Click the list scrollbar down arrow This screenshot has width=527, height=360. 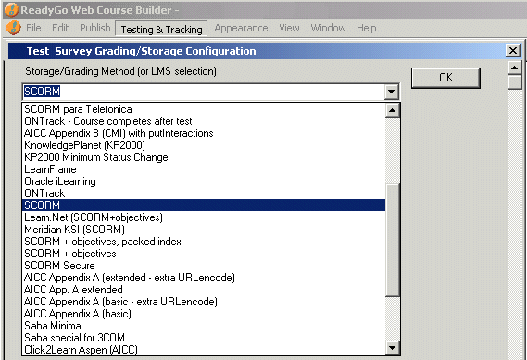[x=392, y=348]
